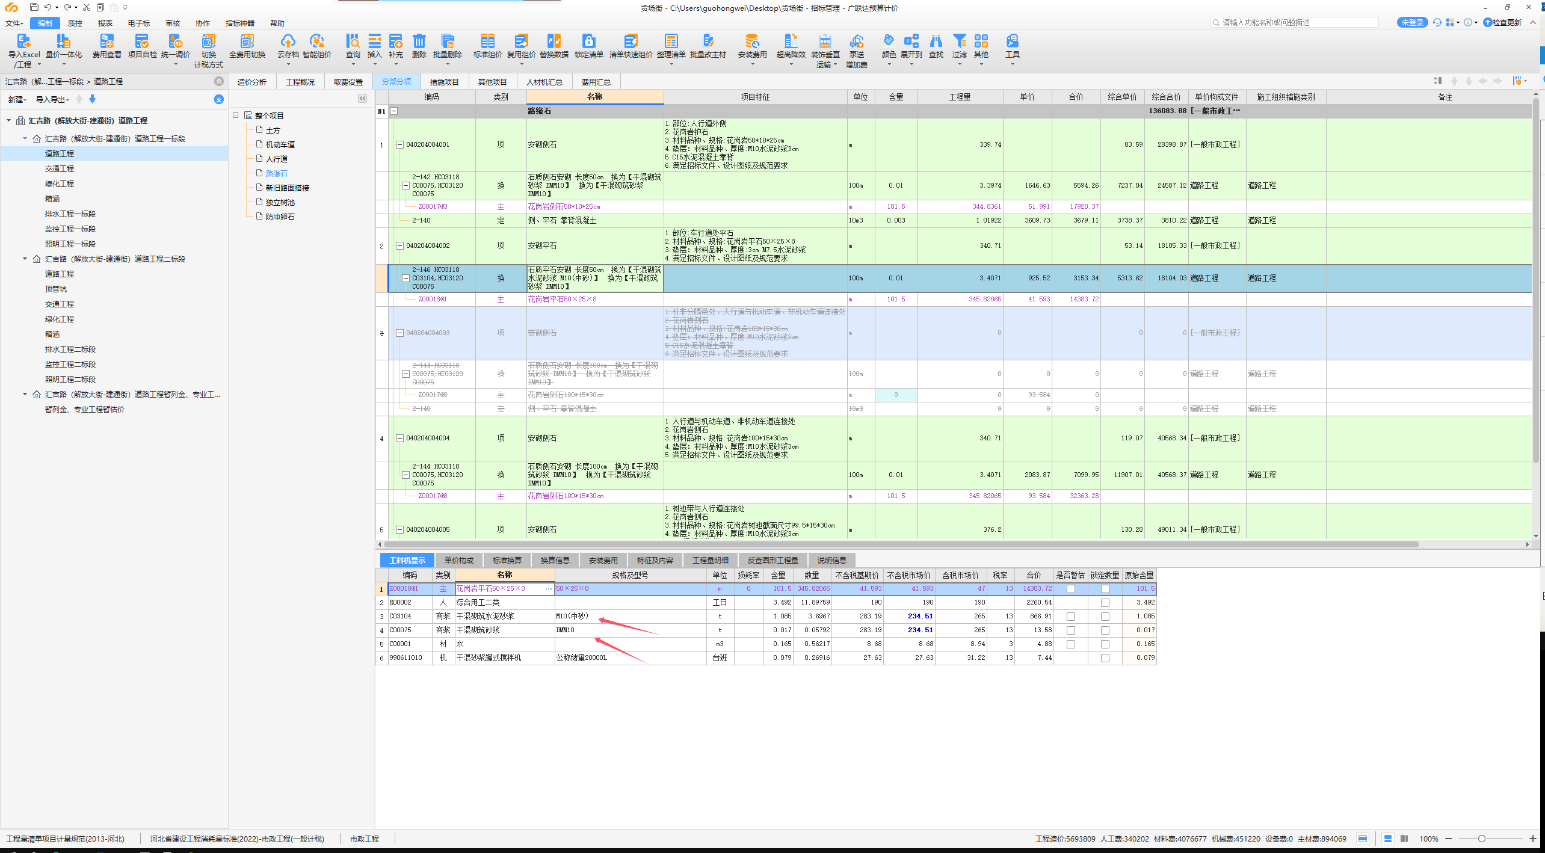This screenshot has height=853, width=1545.
Task: Click the 插入 insert icon
Action: click(374, 41)
